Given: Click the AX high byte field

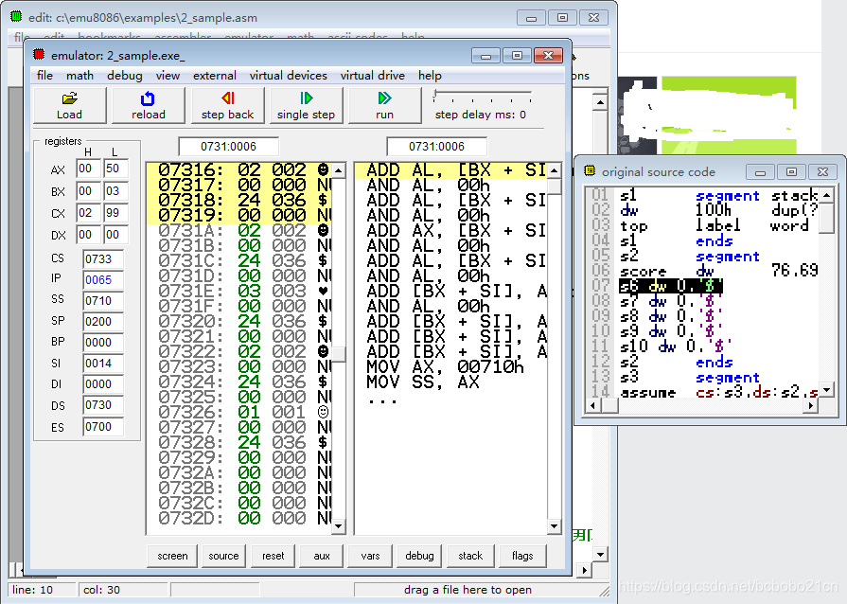Looking at the screenshot, I should pyautogui.click(x=88, y=169).
